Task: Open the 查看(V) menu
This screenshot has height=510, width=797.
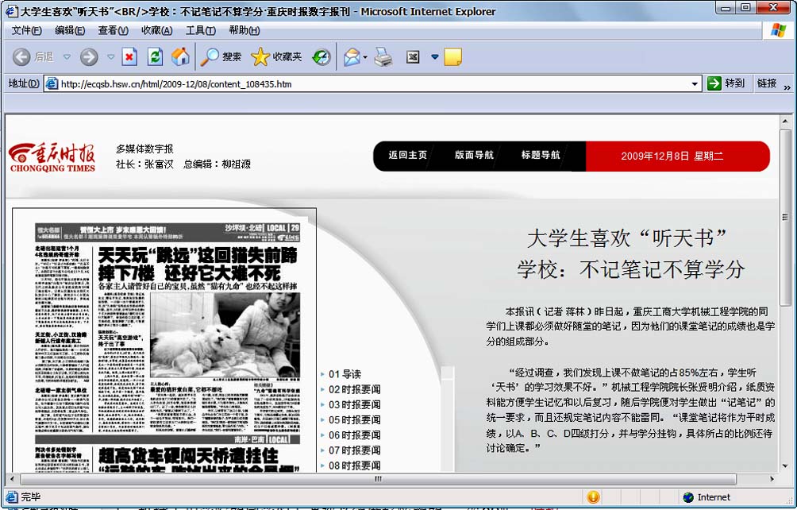Action: 113,30
